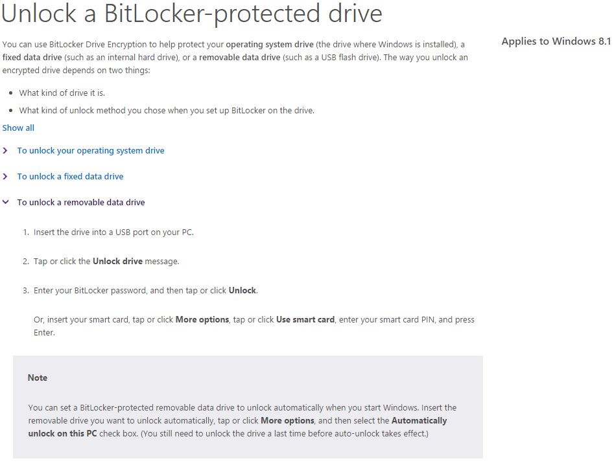Viewport: 614px width, 474px height.
Task: Click the bold "Unlock drive" text in step 2
Action: [117, 261]
